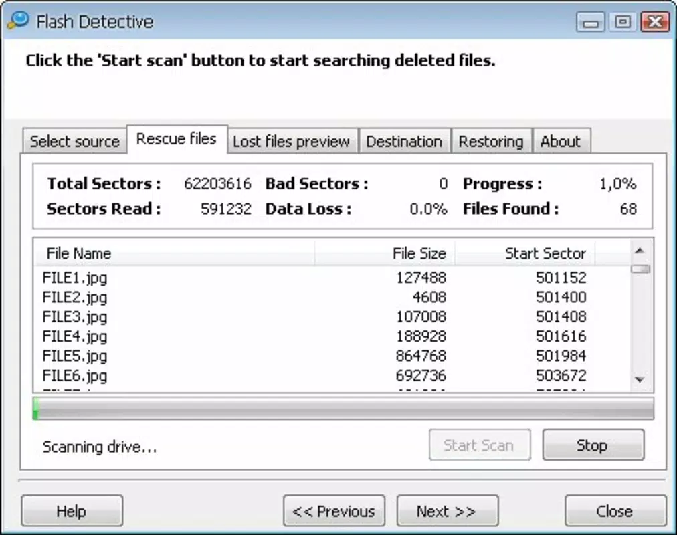Click the Scanning drive... status text
677x535 pixels.
click(99, 447)
